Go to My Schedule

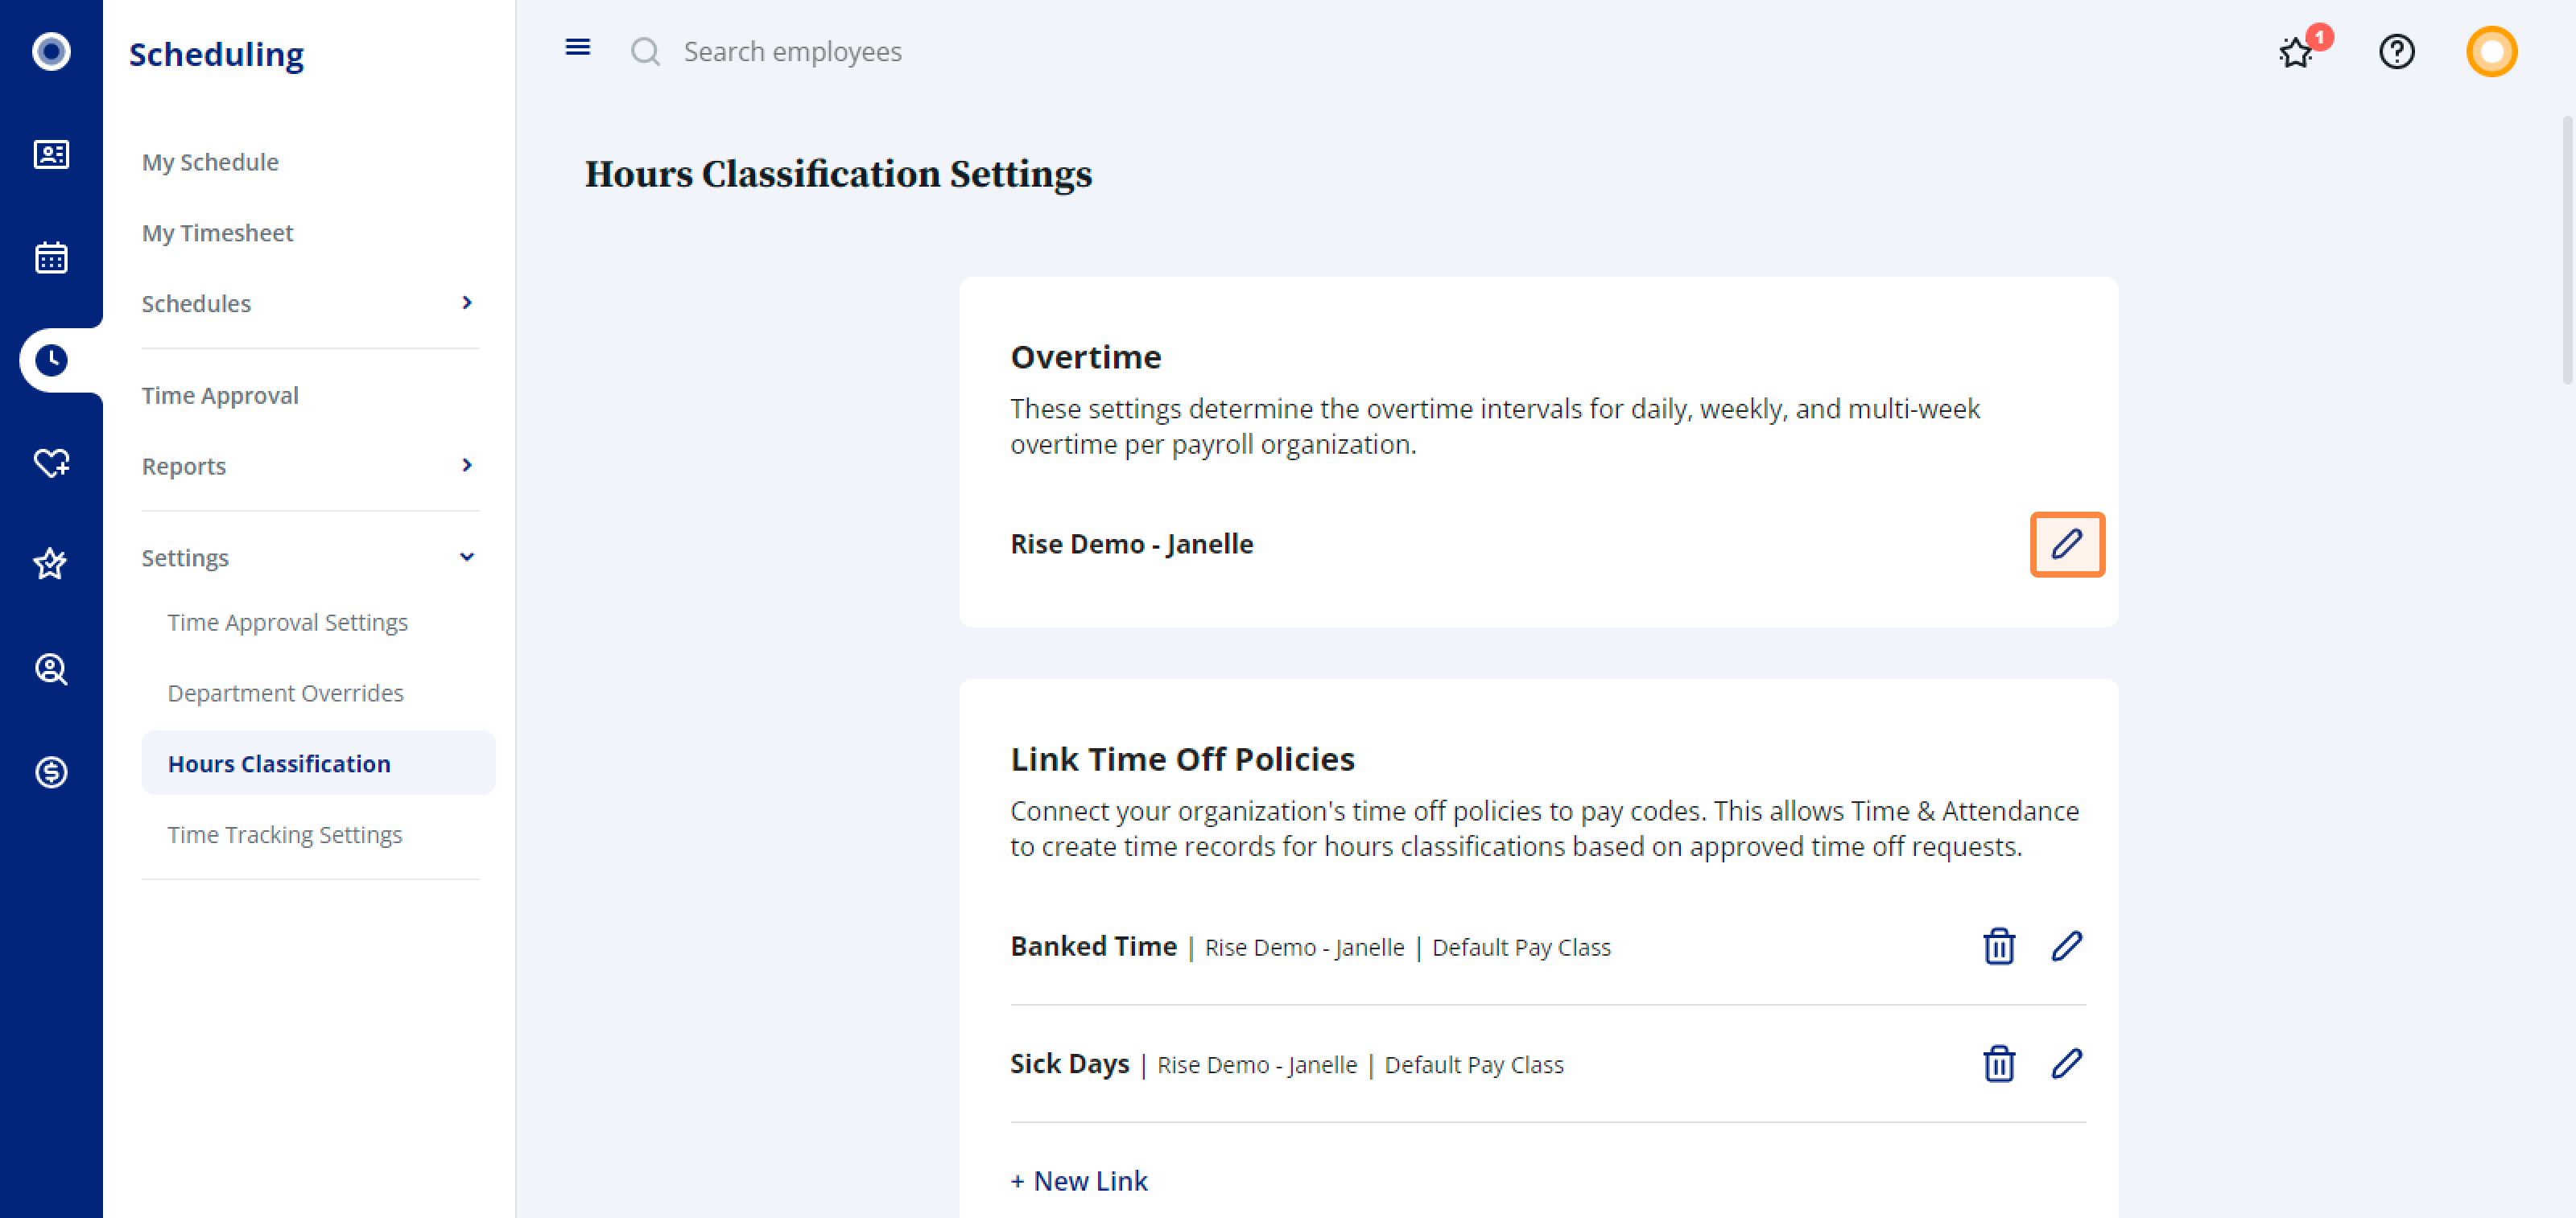[210, 162]
